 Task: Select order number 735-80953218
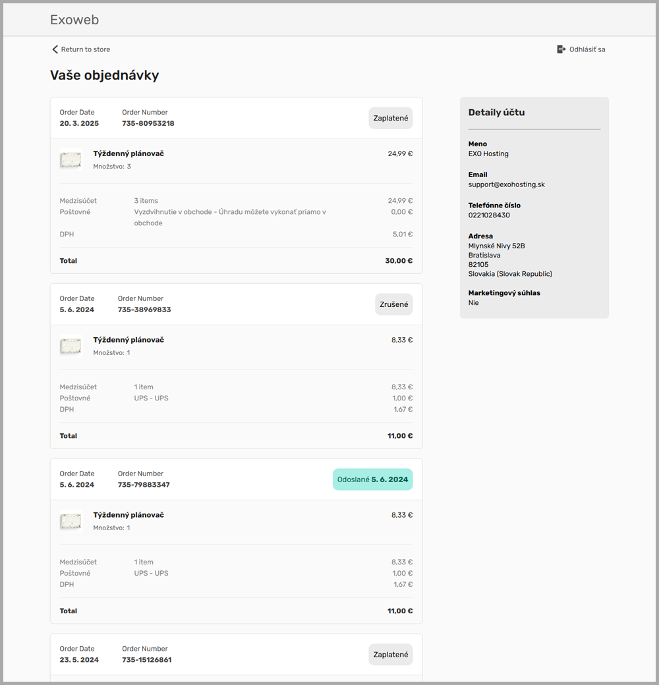pos(148,123)
